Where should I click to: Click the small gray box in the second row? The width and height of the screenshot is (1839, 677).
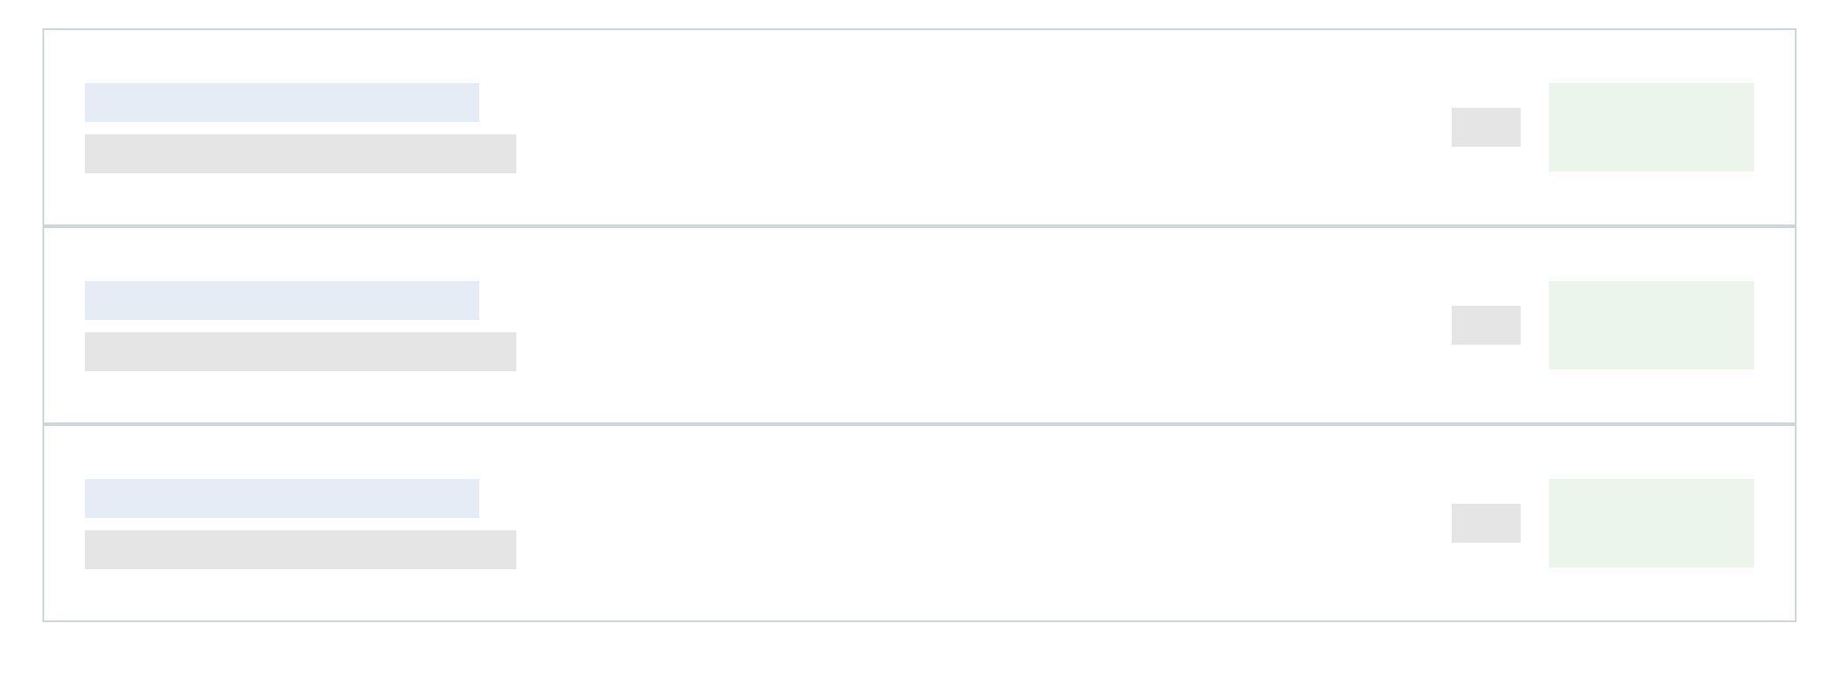[1486, 325]
